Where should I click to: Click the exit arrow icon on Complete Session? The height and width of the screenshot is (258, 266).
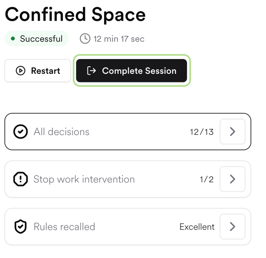(x=91, y=71)
